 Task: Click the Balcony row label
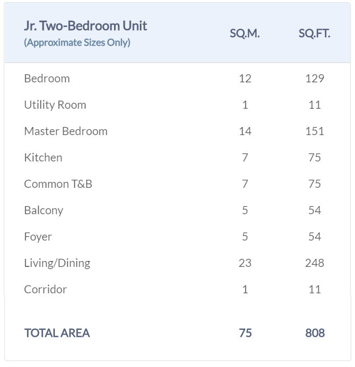(x=44, y=210)
